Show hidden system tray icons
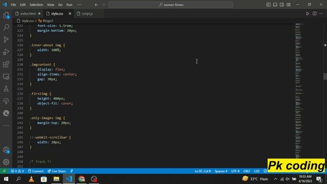This screenshot has width=327, height=184. pyautogui.click(x=275, y=179)
